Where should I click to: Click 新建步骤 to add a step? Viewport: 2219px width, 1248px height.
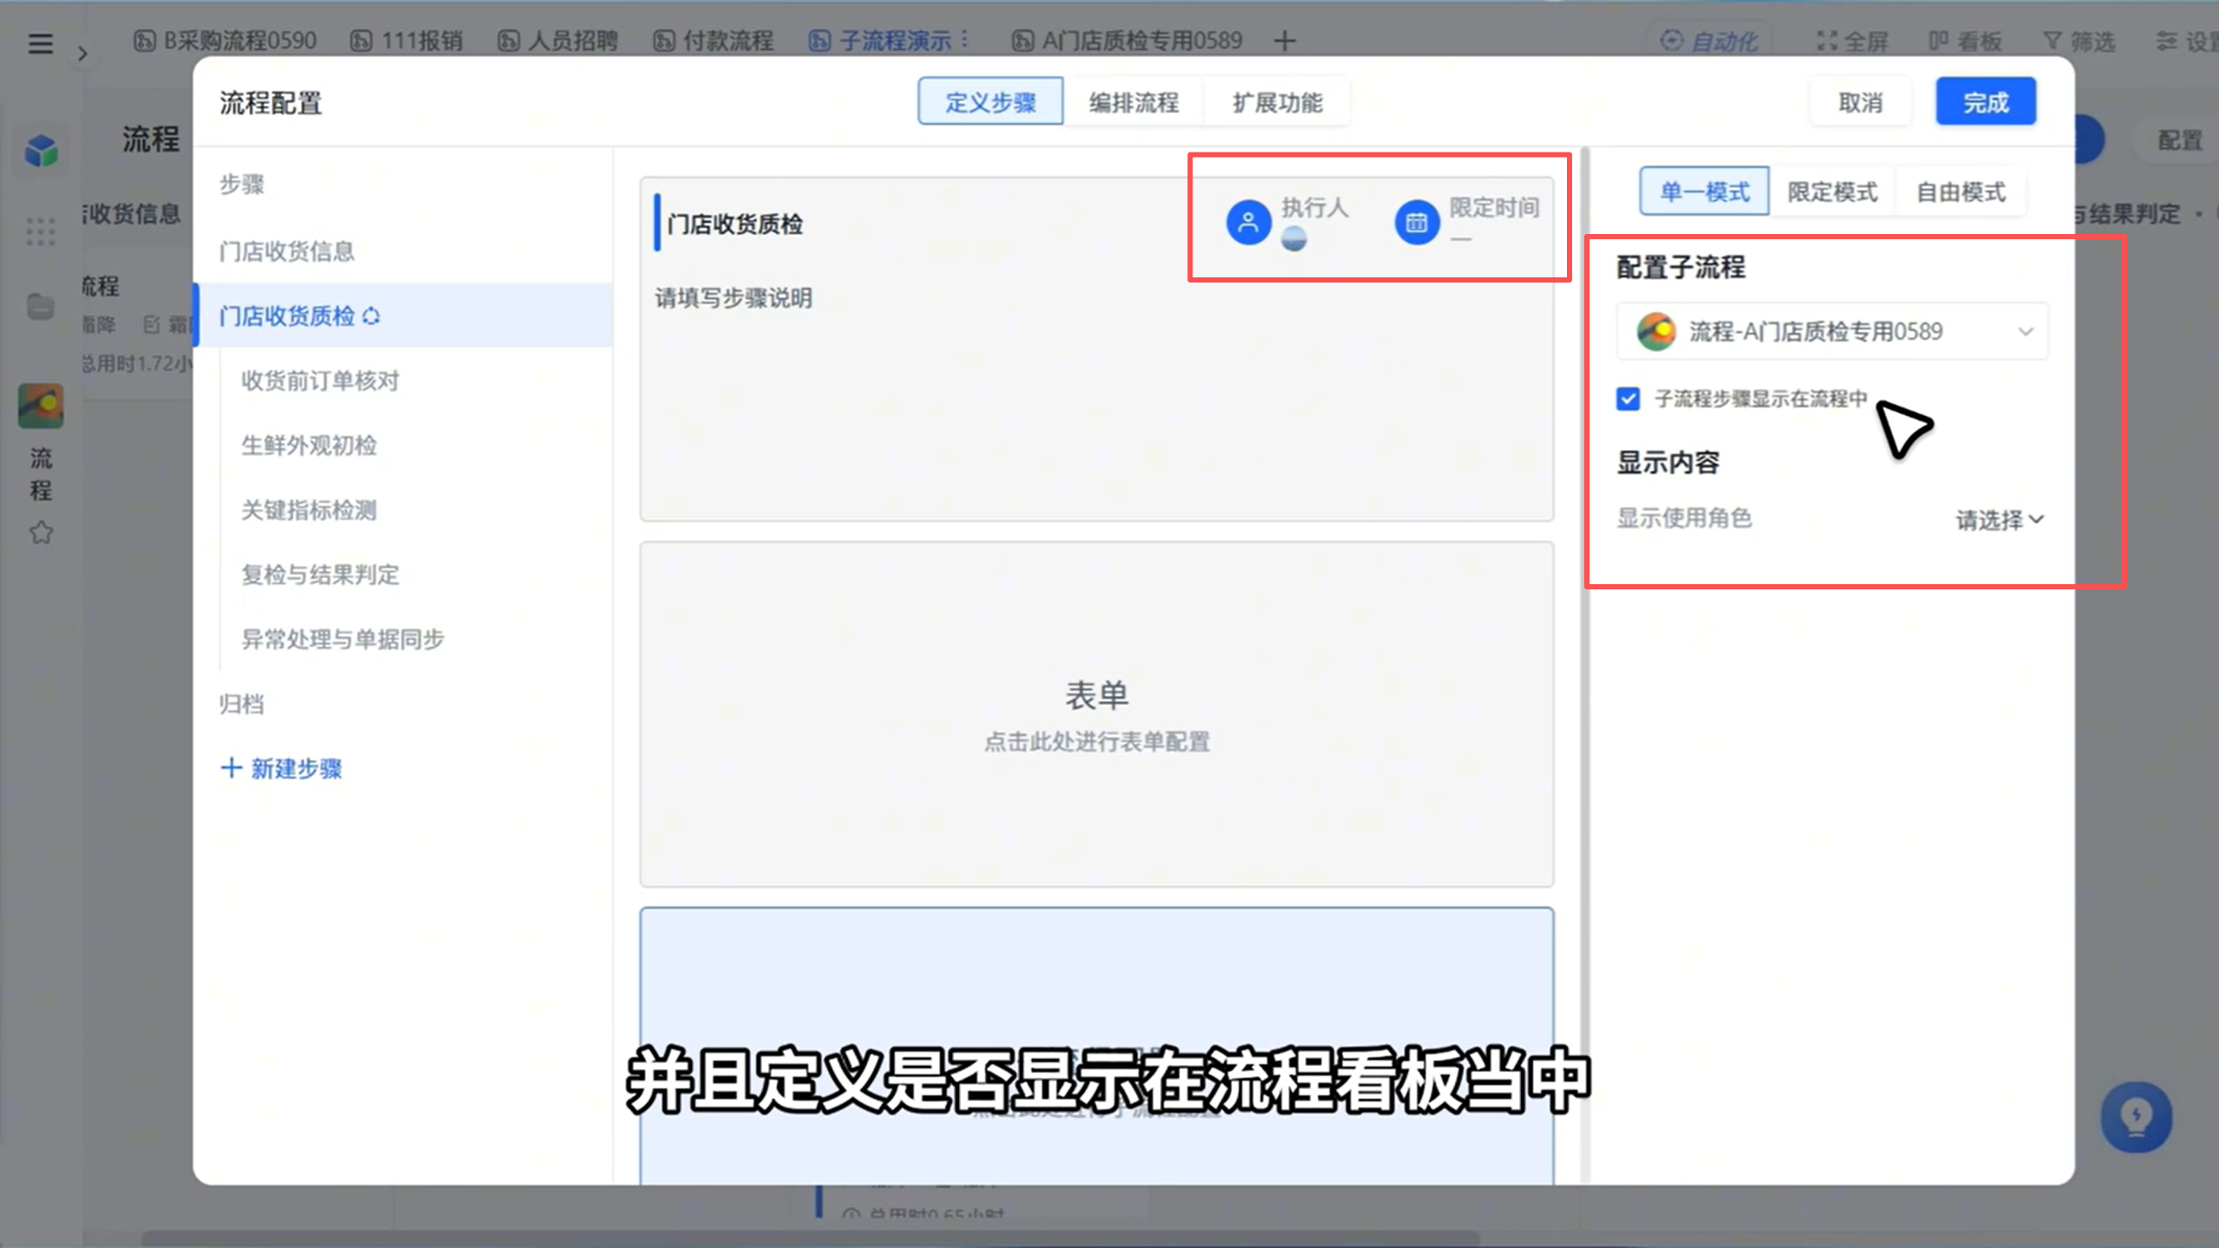point(282,768)
